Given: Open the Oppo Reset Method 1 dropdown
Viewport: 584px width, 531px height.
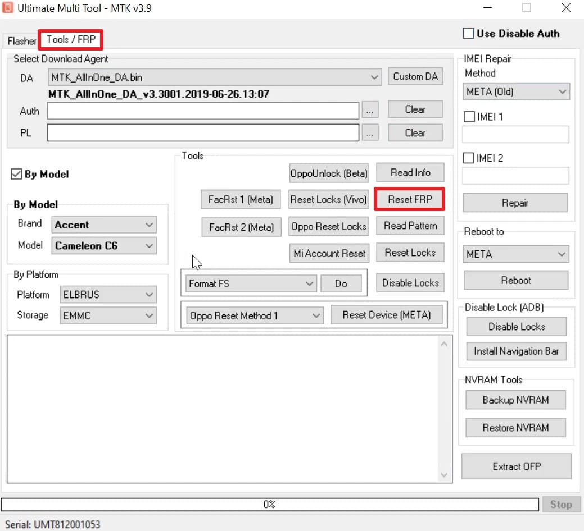Looking at the screenshot, I should [x=255, y=315].
